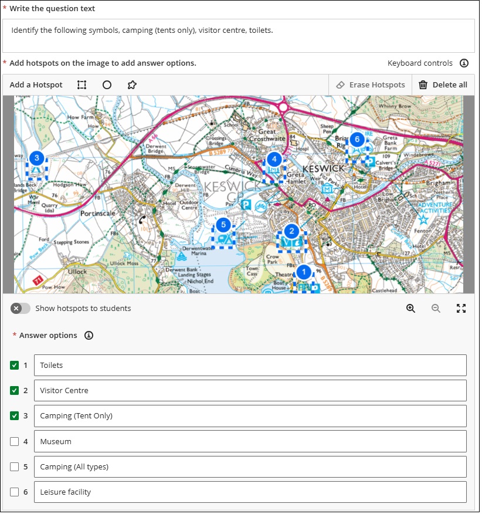This screenshot has width=482, height=514.
Task: Zoom in on the map image
Action: (410, 308)
